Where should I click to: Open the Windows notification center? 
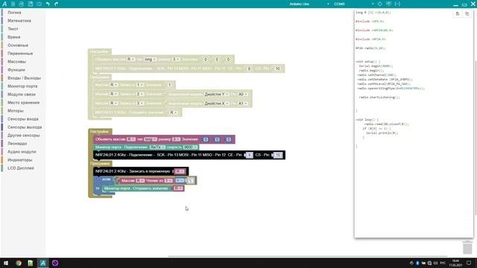coord(469,263)
